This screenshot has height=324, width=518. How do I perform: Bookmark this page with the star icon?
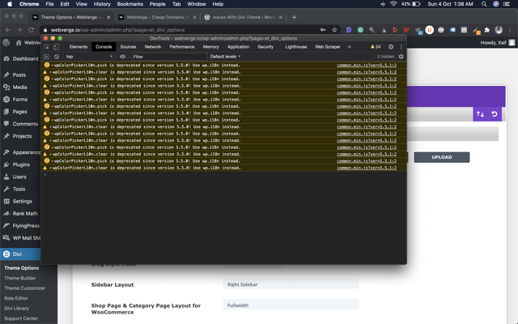coord(334,30)
